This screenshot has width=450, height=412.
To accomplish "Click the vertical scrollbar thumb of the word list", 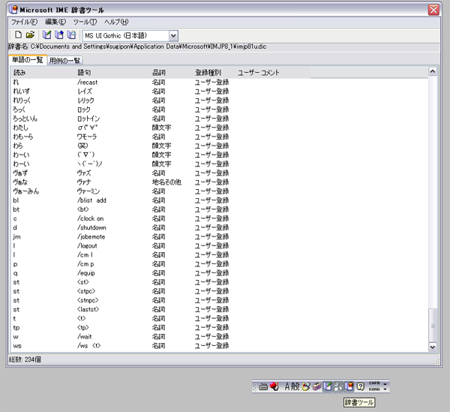I will (433, 325).
